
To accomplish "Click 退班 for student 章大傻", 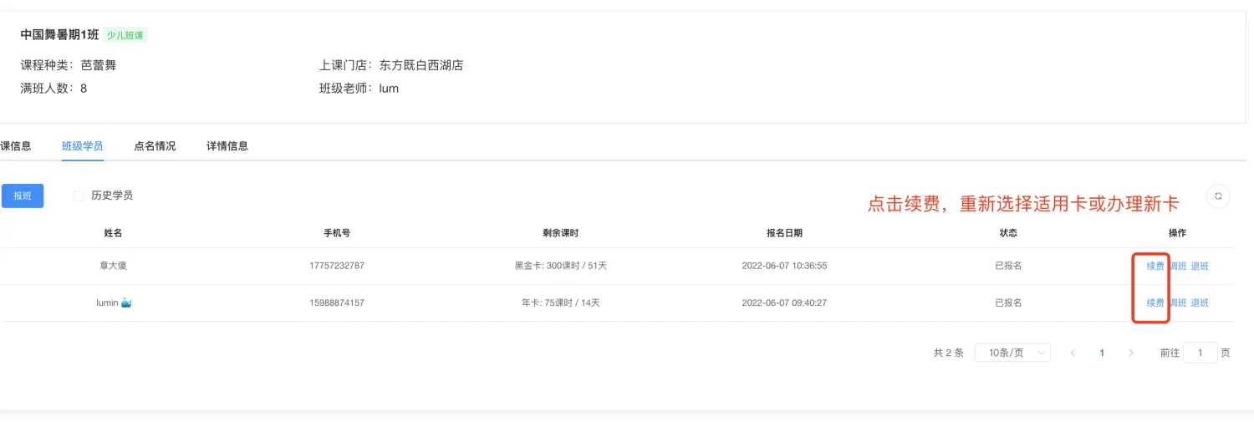I will pos(1200,266).
